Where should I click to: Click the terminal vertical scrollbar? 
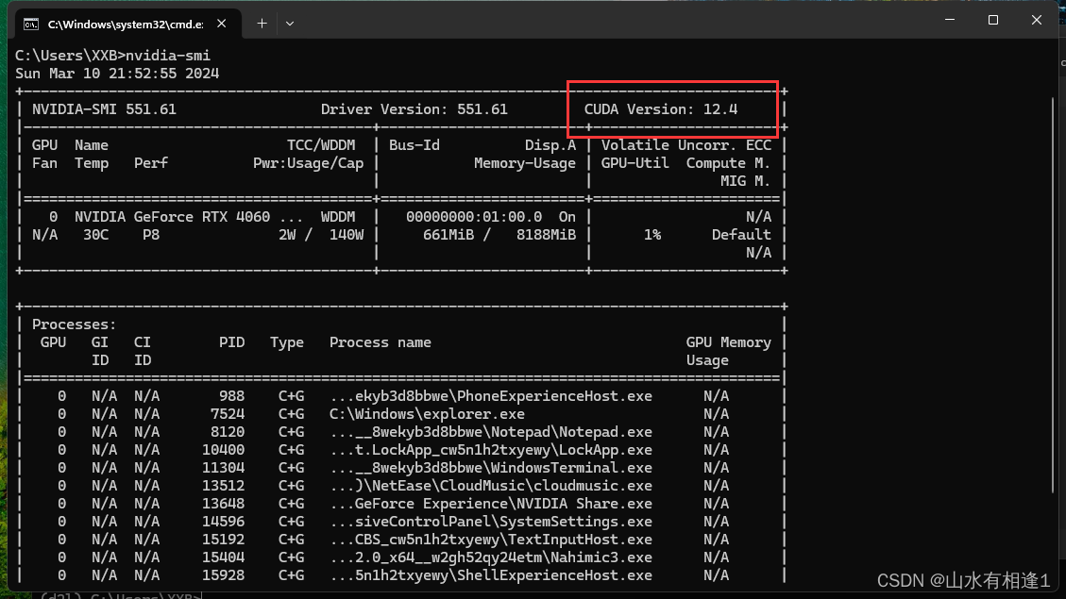pos(1054,295)
